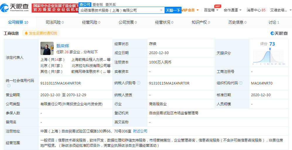Click the score value 73
This screenshot has width=292, height=150.
click(272, 44)
